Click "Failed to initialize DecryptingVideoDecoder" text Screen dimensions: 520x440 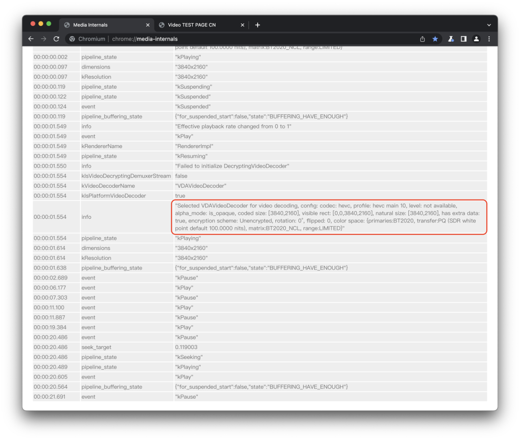coord(232,166)
